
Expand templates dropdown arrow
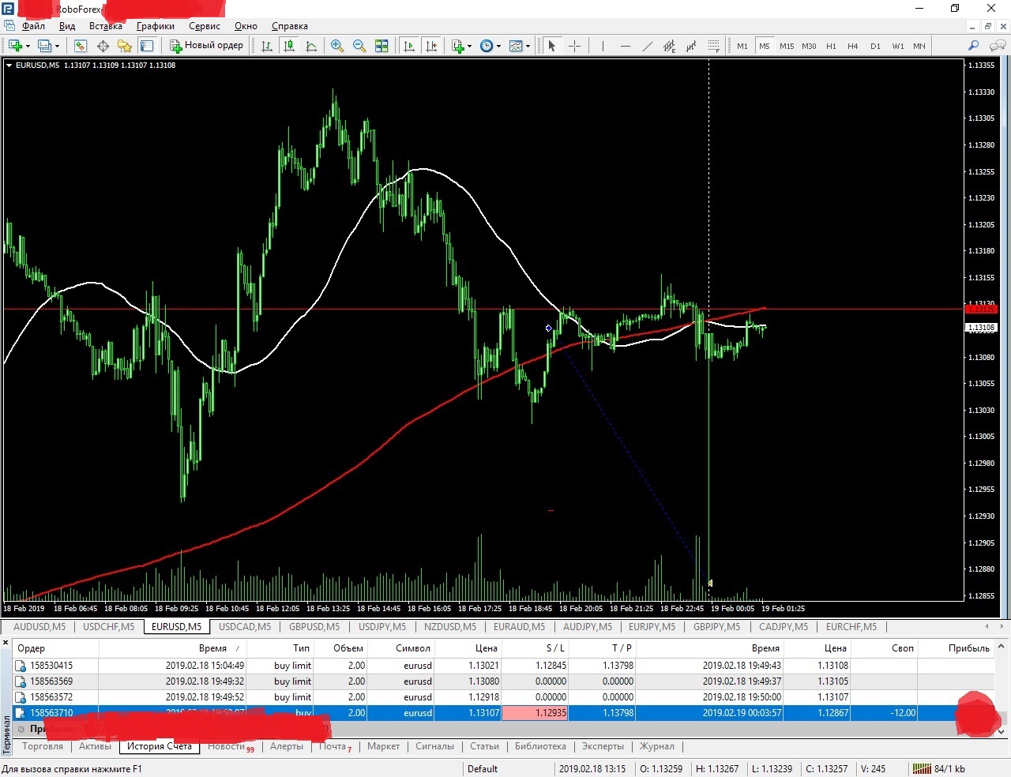[x=528, y=46]
